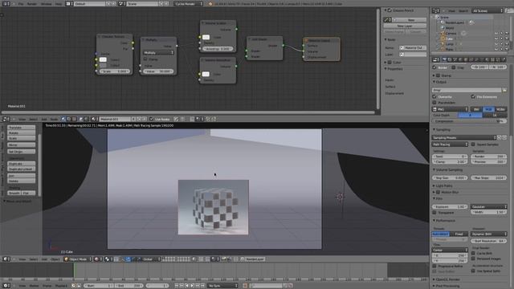Click the output folder browse icon
Screen dimensions: 514x289
(504, 90)
